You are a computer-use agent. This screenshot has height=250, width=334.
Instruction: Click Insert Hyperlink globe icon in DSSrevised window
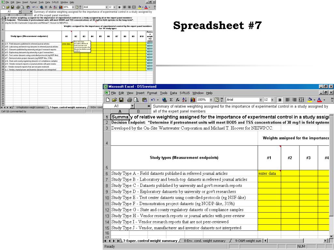point(164,100)
